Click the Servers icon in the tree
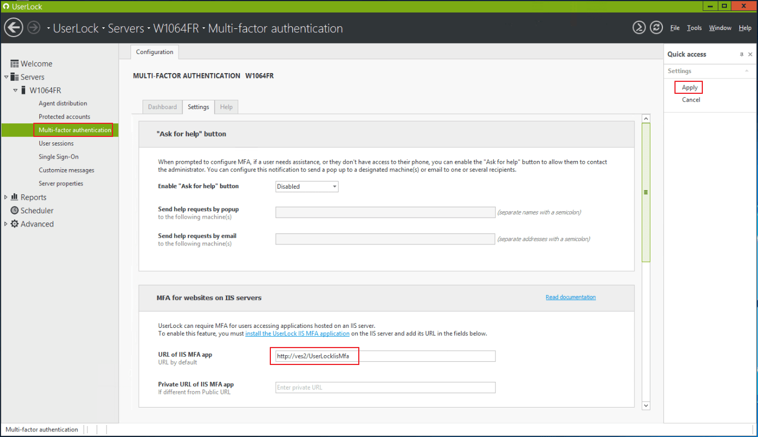 pyautogui.click(x=15, y=77)
